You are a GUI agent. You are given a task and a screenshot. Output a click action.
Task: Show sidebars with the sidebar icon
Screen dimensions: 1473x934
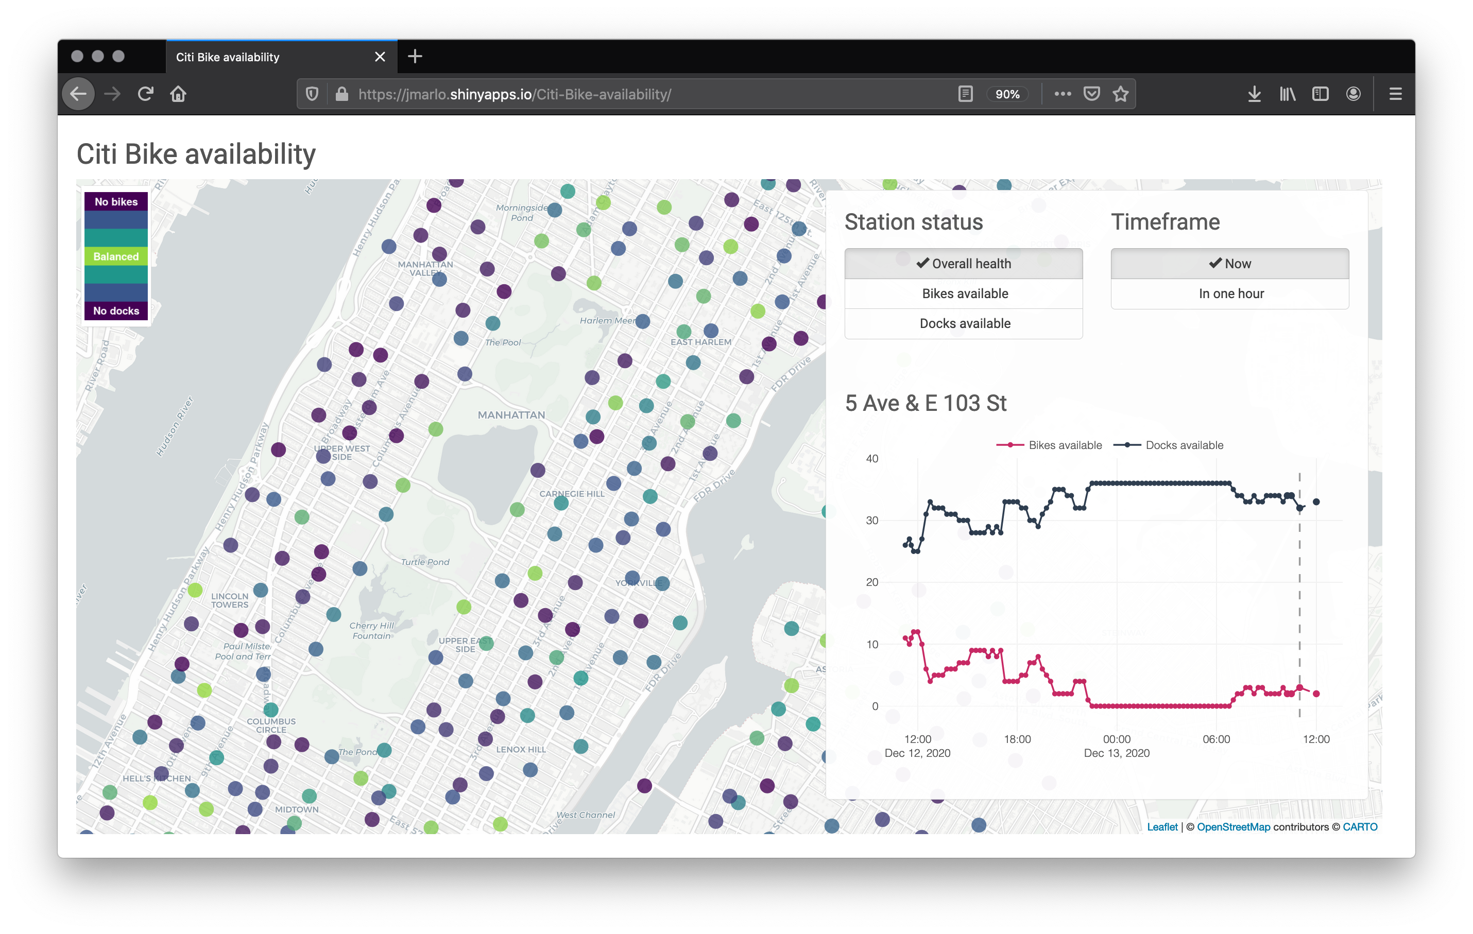coord(1320,94)
